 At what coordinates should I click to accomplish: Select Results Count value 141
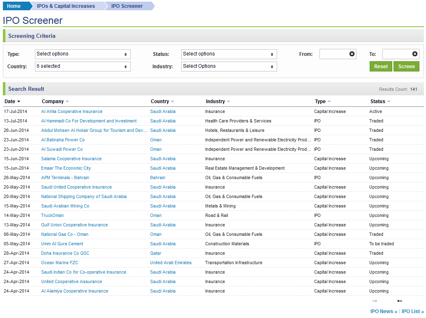coord(414,89)
